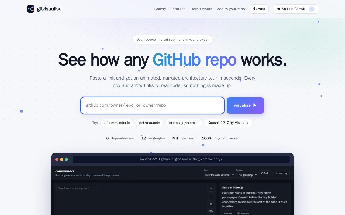Click the </> index.js code chip
This screenshot has height=215, width=345.
243,213
